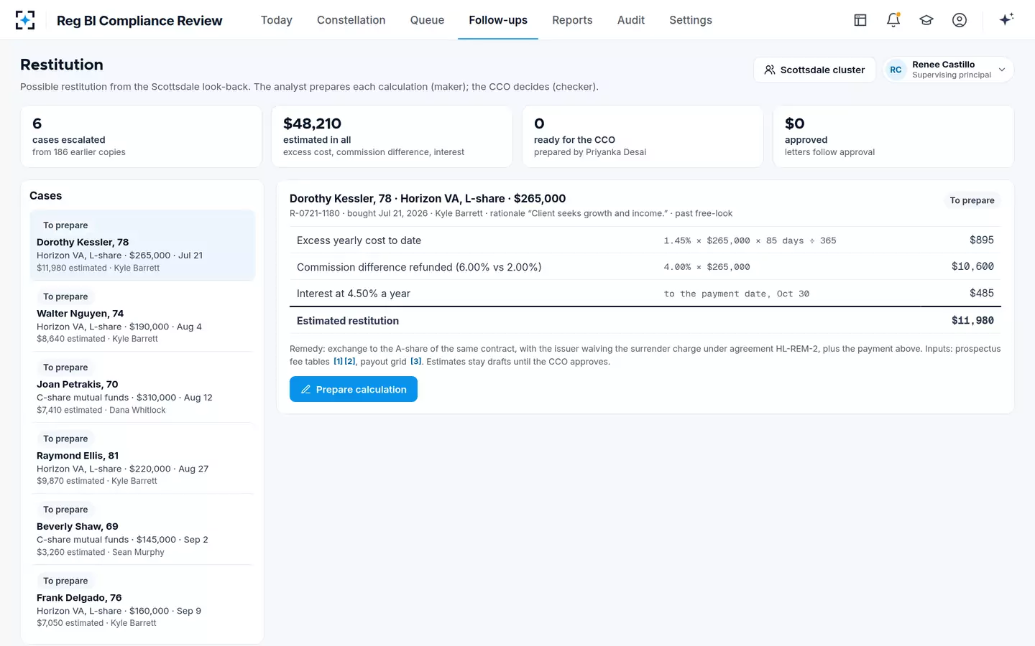Open the Reports tab
Viewport: 1035px width, 646px height.
572,20
